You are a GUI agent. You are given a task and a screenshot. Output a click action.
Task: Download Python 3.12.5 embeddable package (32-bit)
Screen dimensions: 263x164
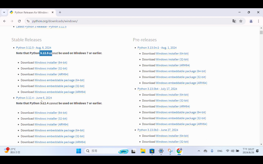[x=59, y=86]
